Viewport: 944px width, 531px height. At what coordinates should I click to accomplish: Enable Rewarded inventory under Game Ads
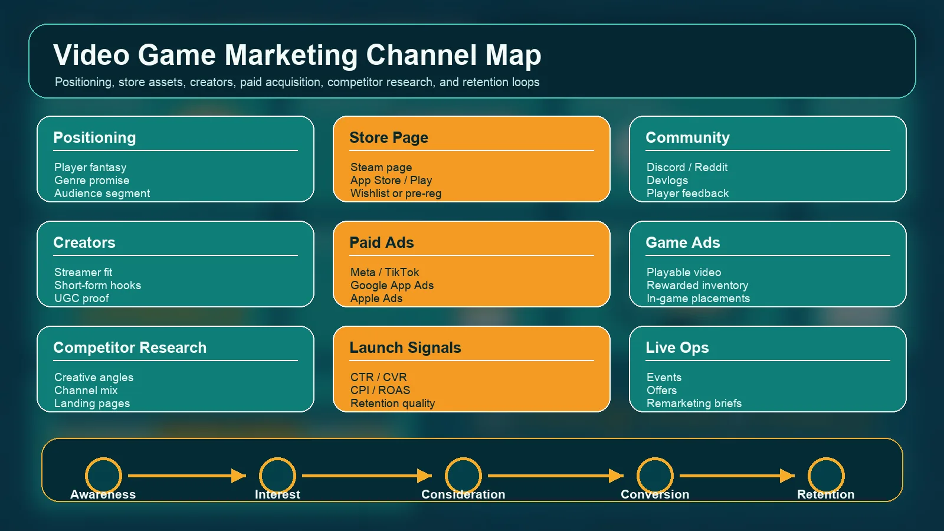pyautogui.click(x=697, y=285)
